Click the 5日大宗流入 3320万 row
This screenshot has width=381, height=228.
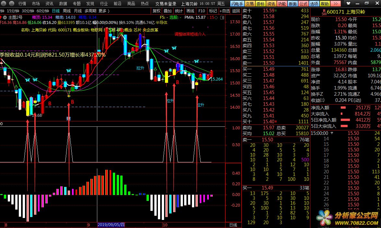(x=346, y=126)
